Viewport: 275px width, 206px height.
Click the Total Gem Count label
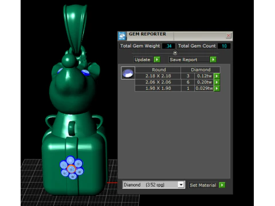click(x=197, y=46)
